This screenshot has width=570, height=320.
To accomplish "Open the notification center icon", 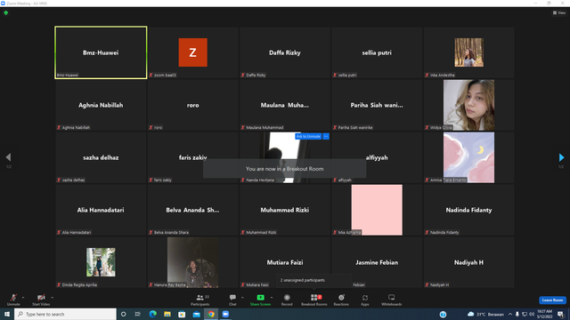I will 561,314.
